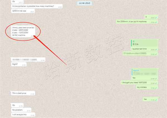This screenshot has width=167, height=118.
Task: Click read checkmarks on '4 machines' message
Action: click(x=156, y=22)
